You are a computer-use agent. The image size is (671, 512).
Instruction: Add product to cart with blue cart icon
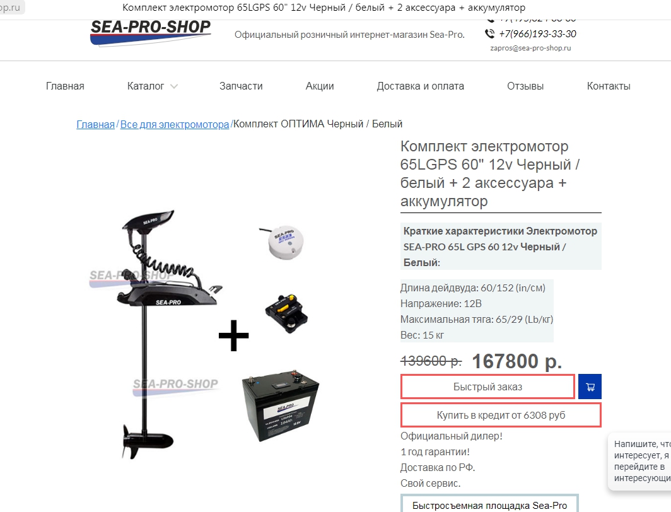(x=590, y=387)
